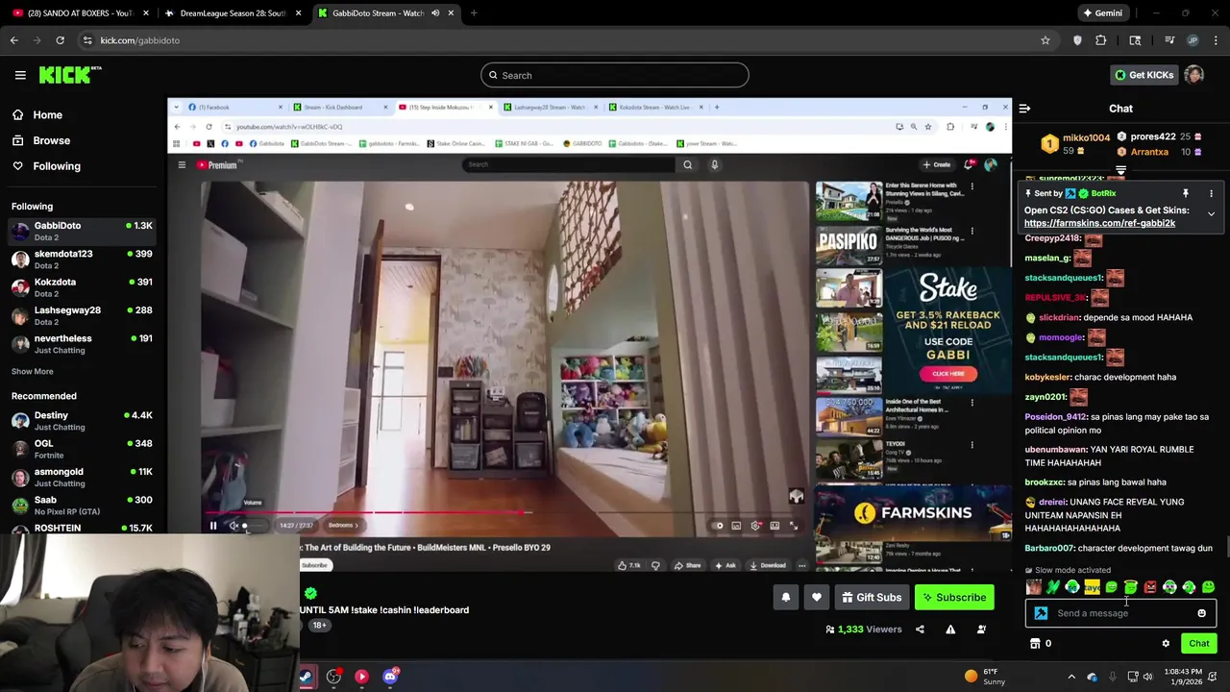This screenshot has width=1230, height=692.
Task: Open recommended channel OGL
Action: pos(82,449)
